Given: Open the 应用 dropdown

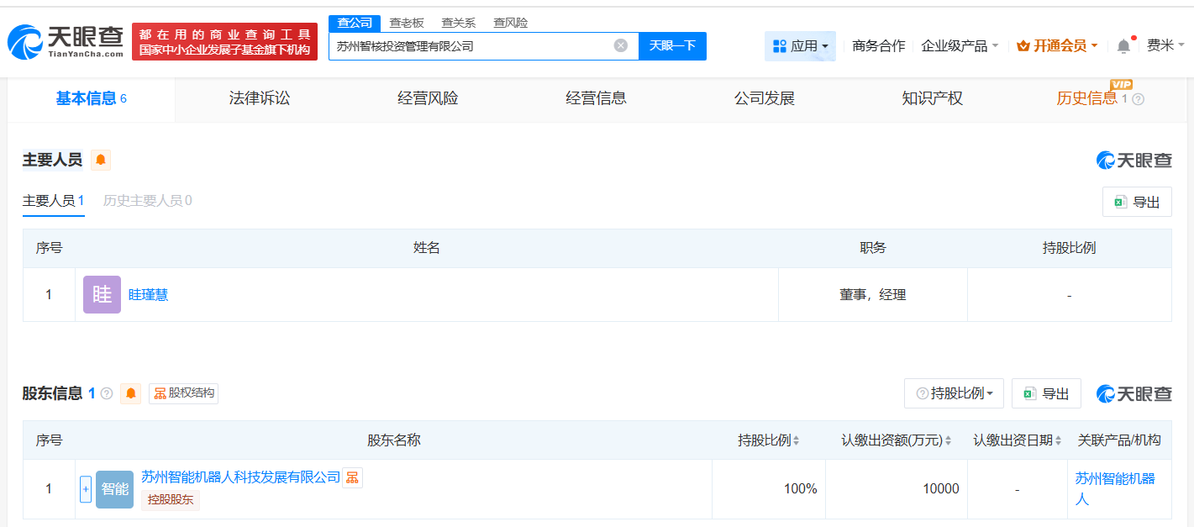Looking at the screenshot, I should 800,45.
